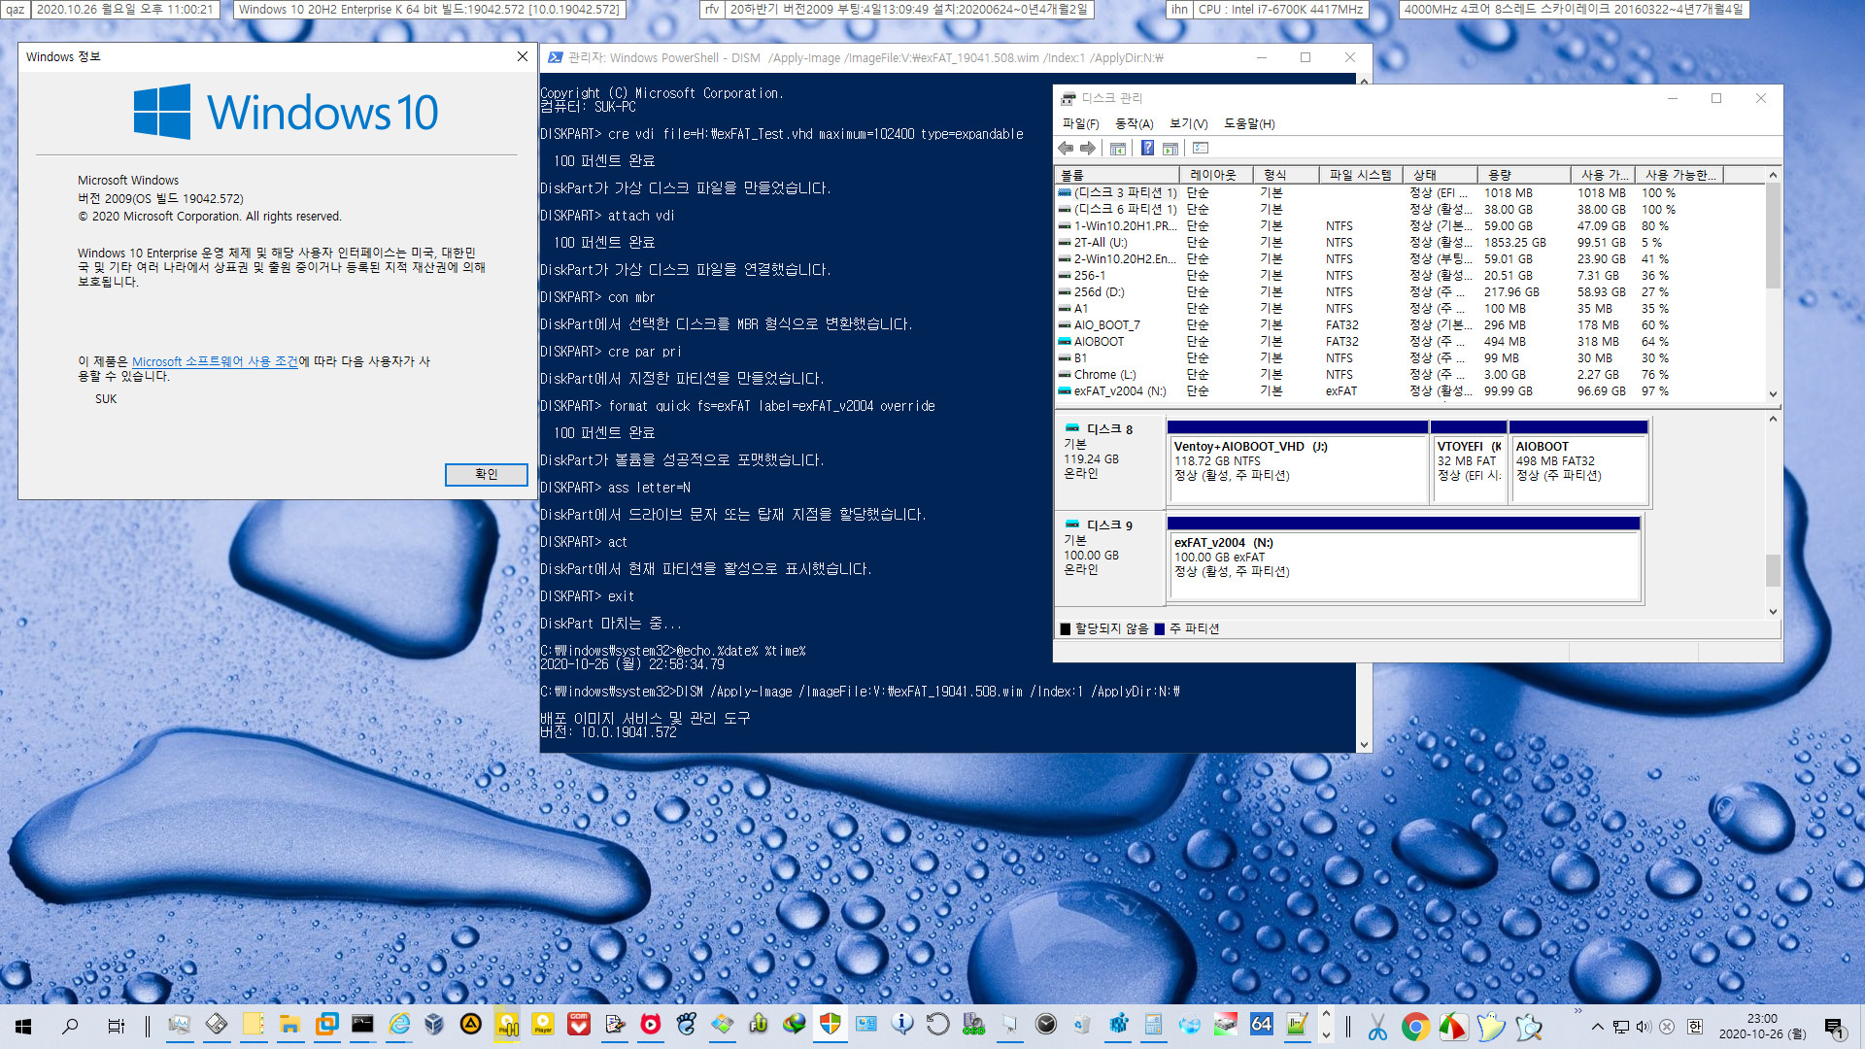Click PowerShell window scroll down arrow
This screenshot has width=1865, height=1049.
[x=1364, y=745]
